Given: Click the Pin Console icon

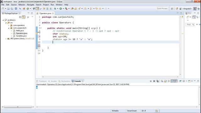Looking at the screenshot, I should (180, 81).
